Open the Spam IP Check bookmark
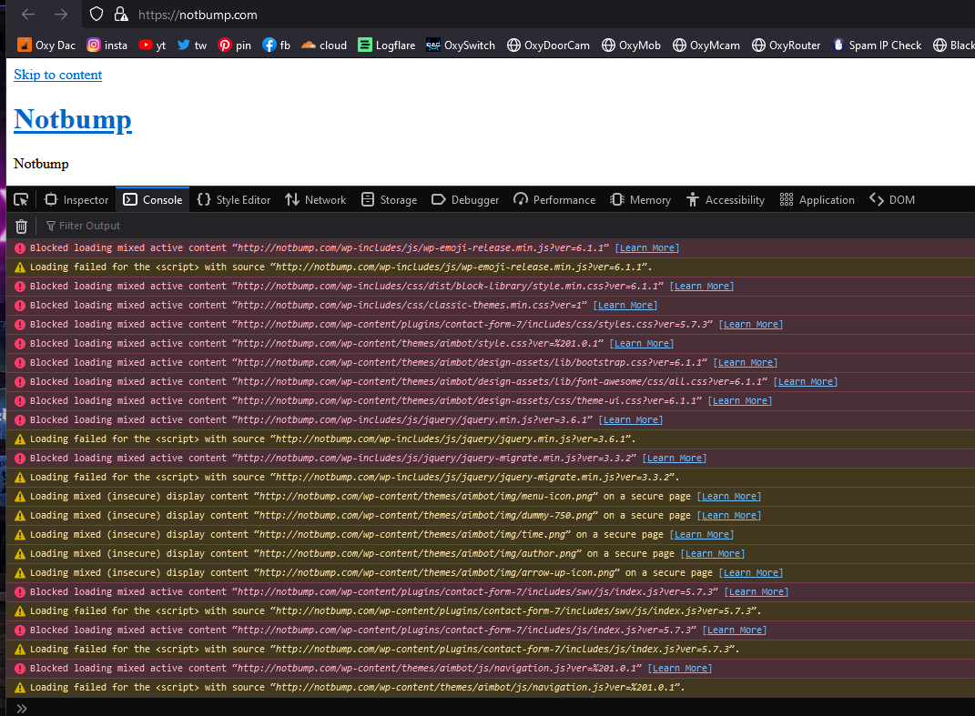This screenshot has width=975, height=716. coord(876,45)
